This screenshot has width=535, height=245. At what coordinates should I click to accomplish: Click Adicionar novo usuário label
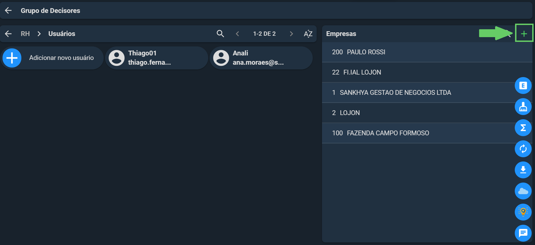pyautogui.click(x=62, y=58)
